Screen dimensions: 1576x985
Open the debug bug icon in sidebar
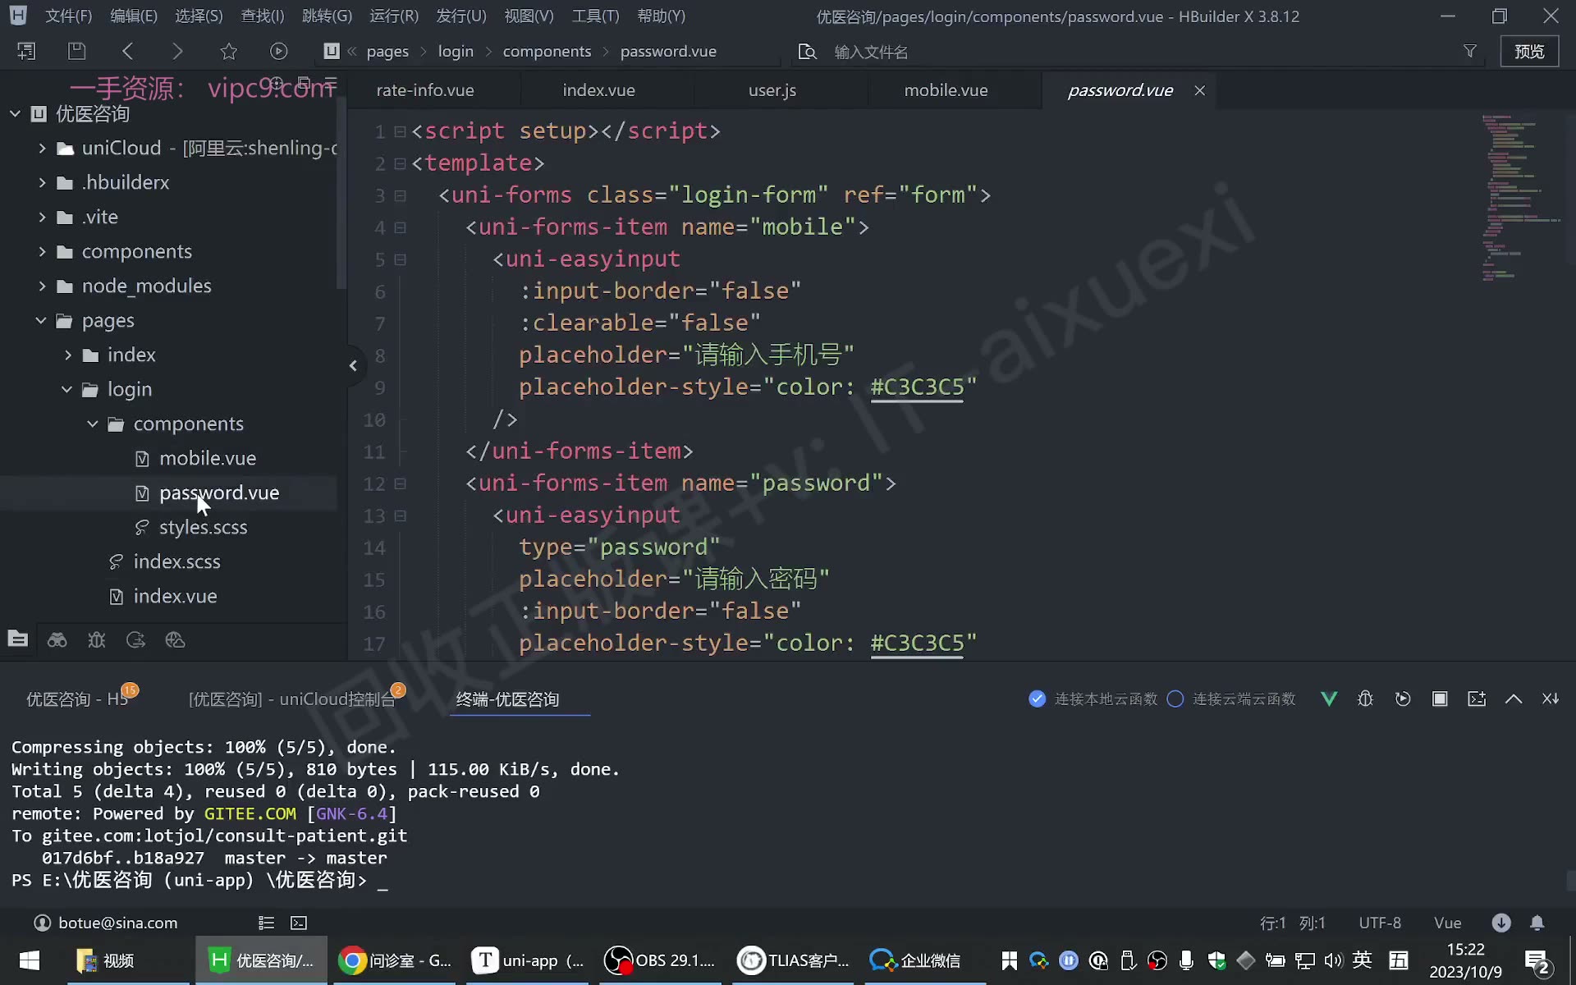(97, 640)
